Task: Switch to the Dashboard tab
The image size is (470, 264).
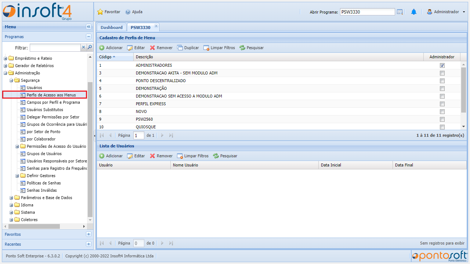Action: point(112,27)
